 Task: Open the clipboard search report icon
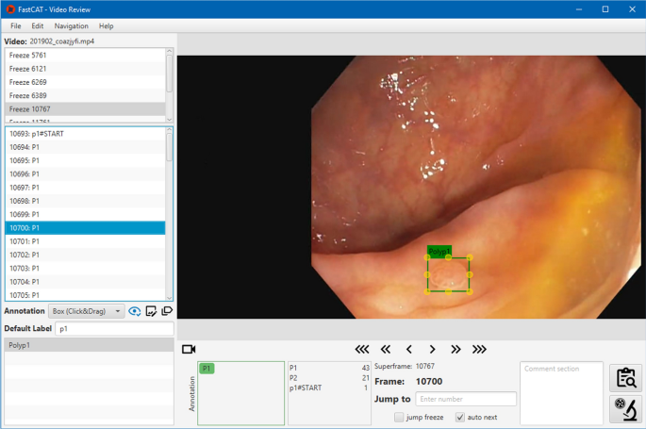click(626, 377)
